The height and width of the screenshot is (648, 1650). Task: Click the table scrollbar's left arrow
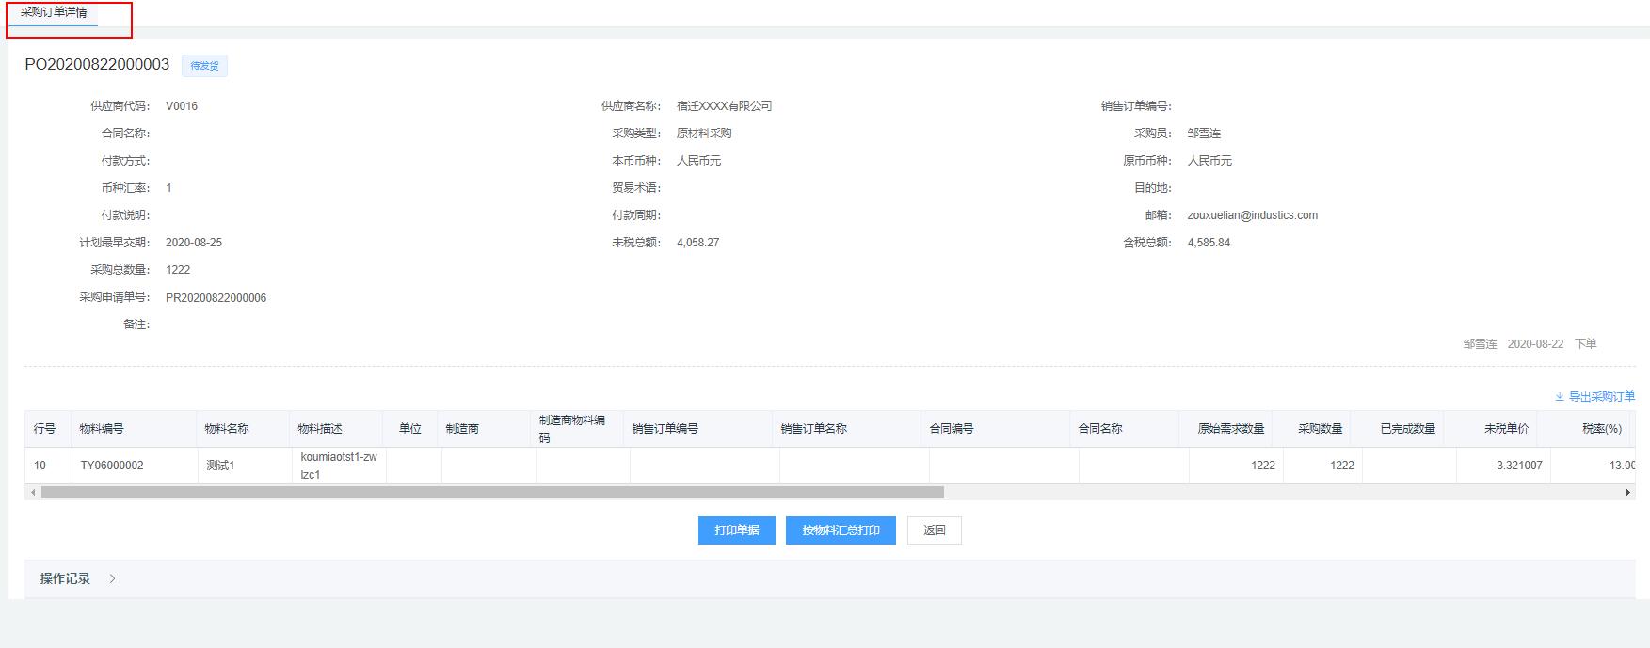click(x=33, y=492)
